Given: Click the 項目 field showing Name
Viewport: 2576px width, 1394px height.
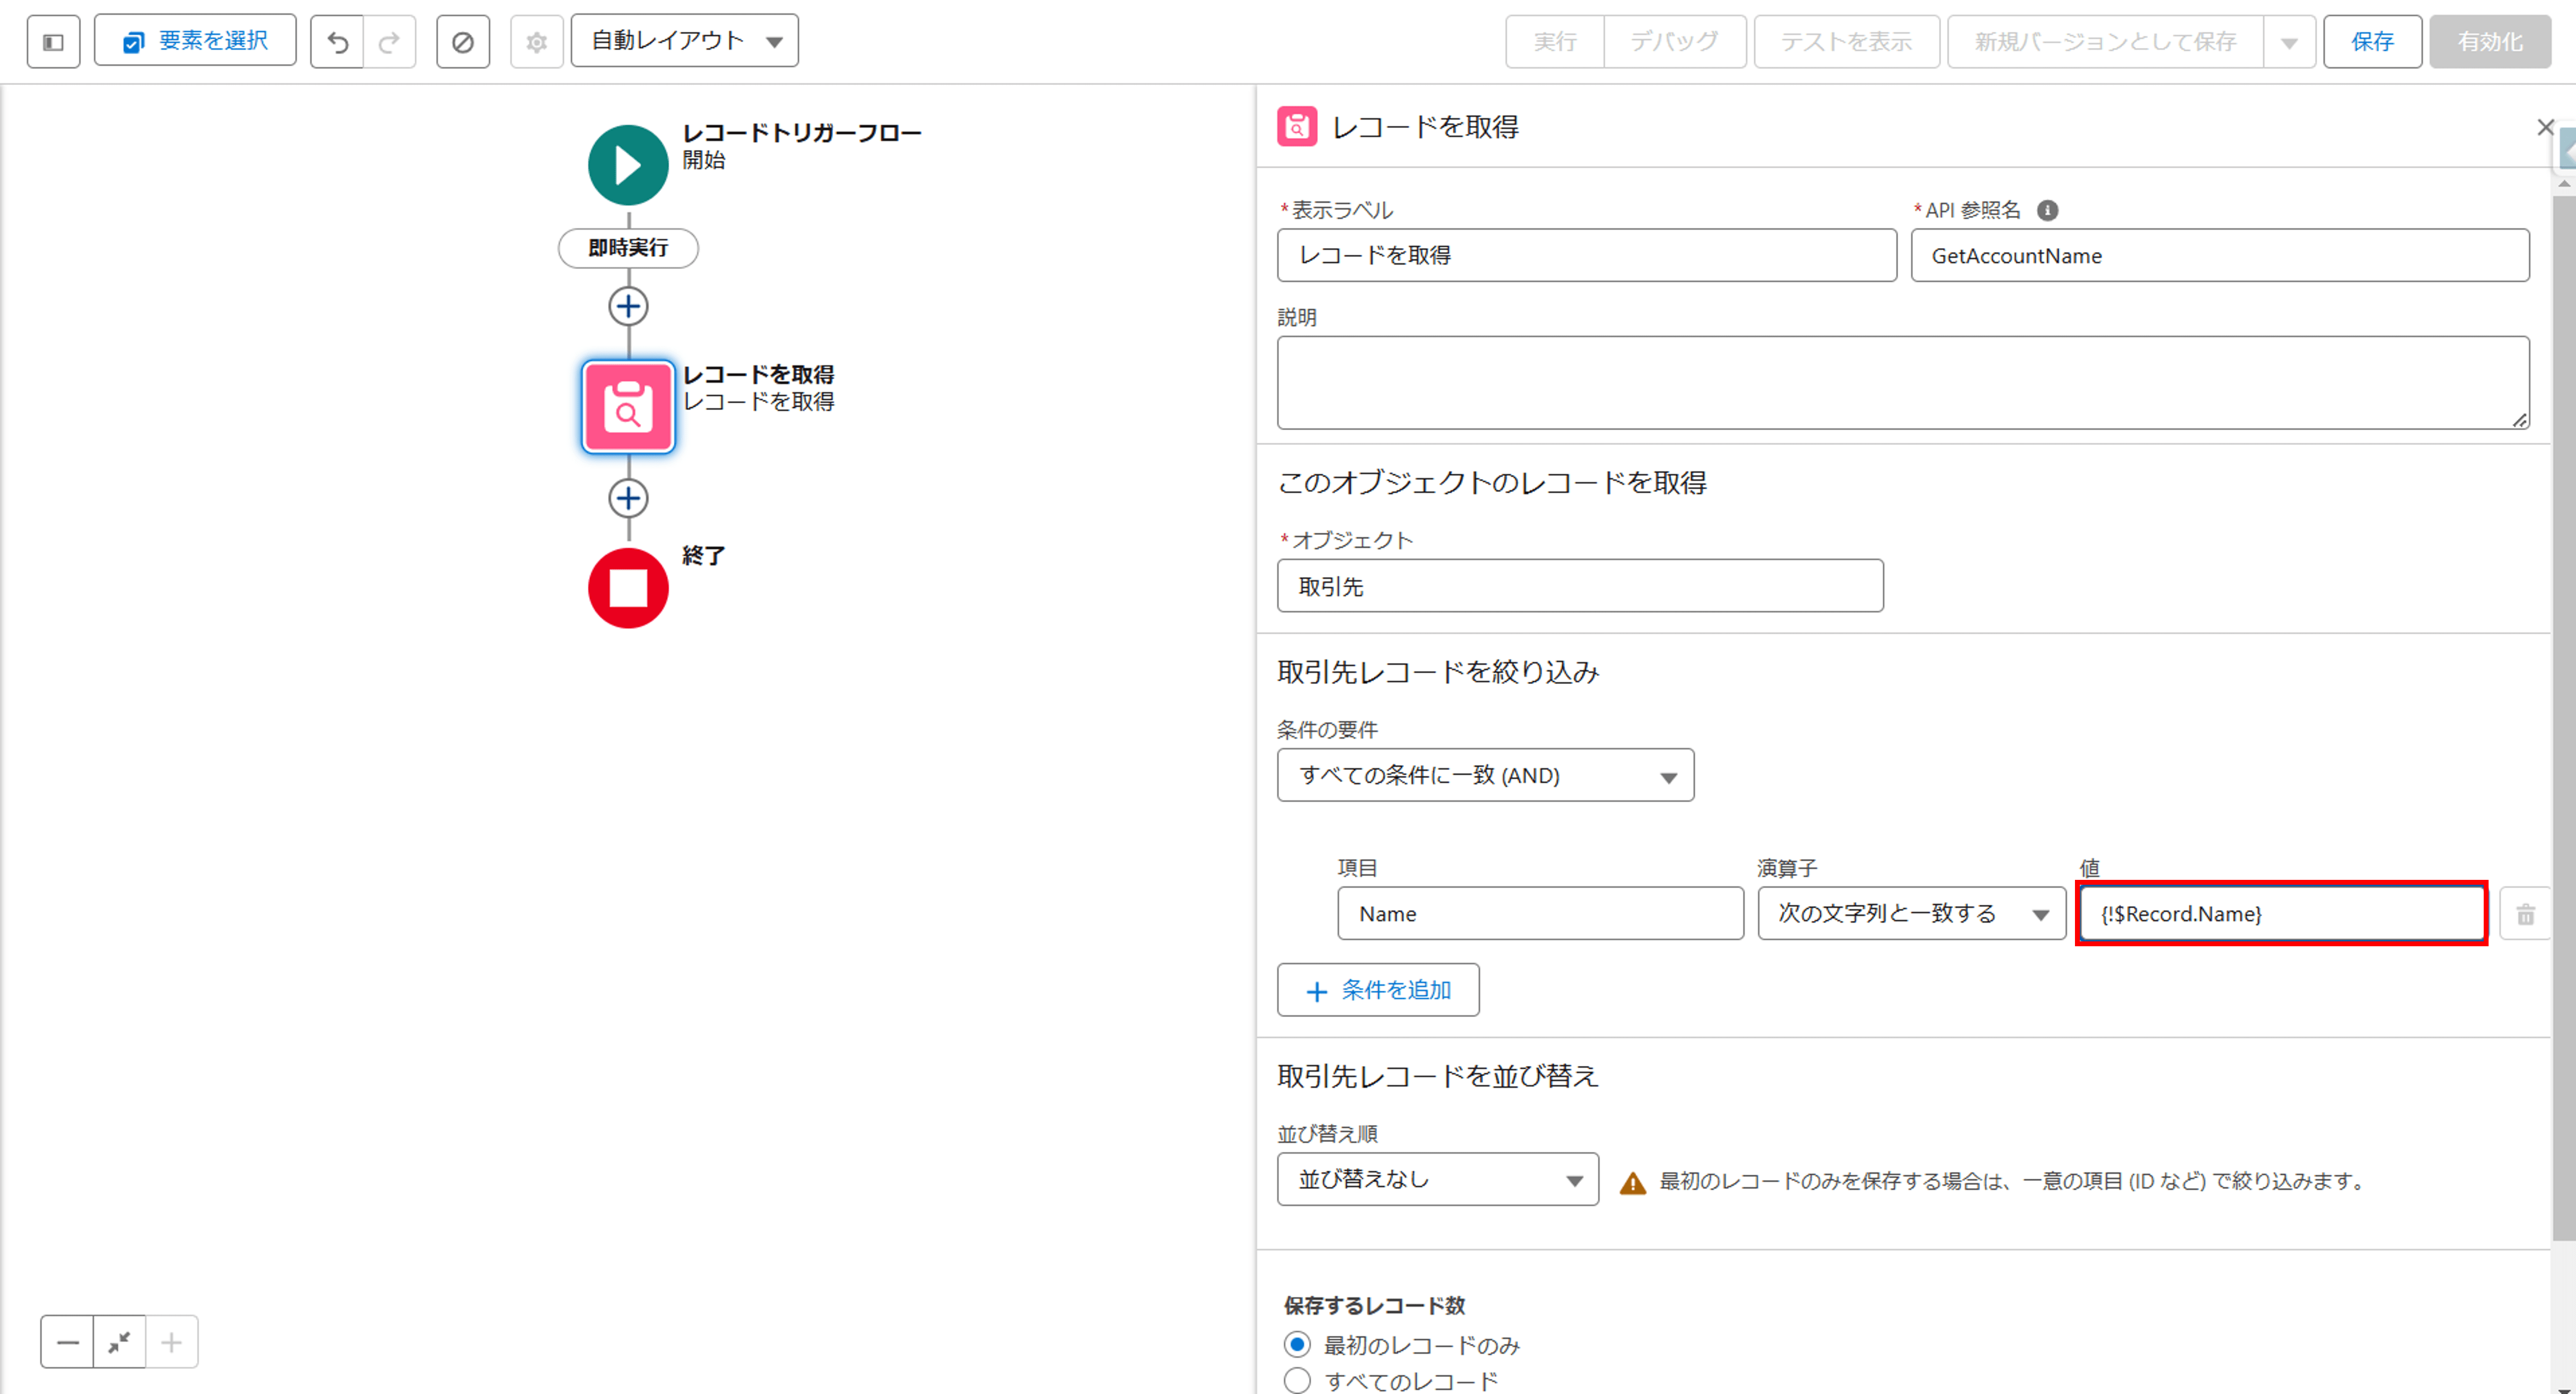Looking at the screenshot, I should (x=1540, y=913).
